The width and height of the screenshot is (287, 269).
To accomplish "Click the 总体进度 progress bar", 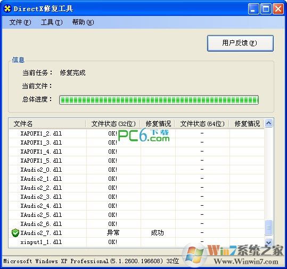I will [159, 100].
